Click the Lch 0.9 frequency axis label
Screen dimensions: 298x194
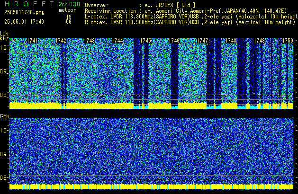tap(4, 71)
